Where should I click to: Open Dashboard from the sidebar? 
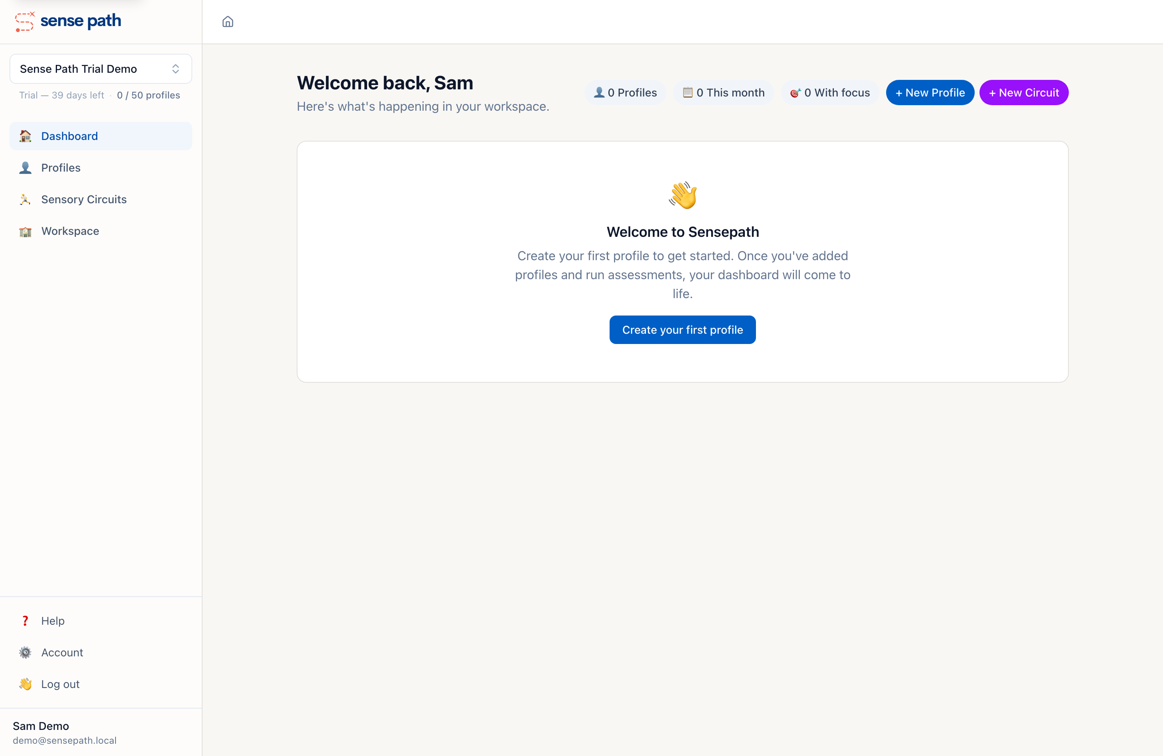(100, 136)
